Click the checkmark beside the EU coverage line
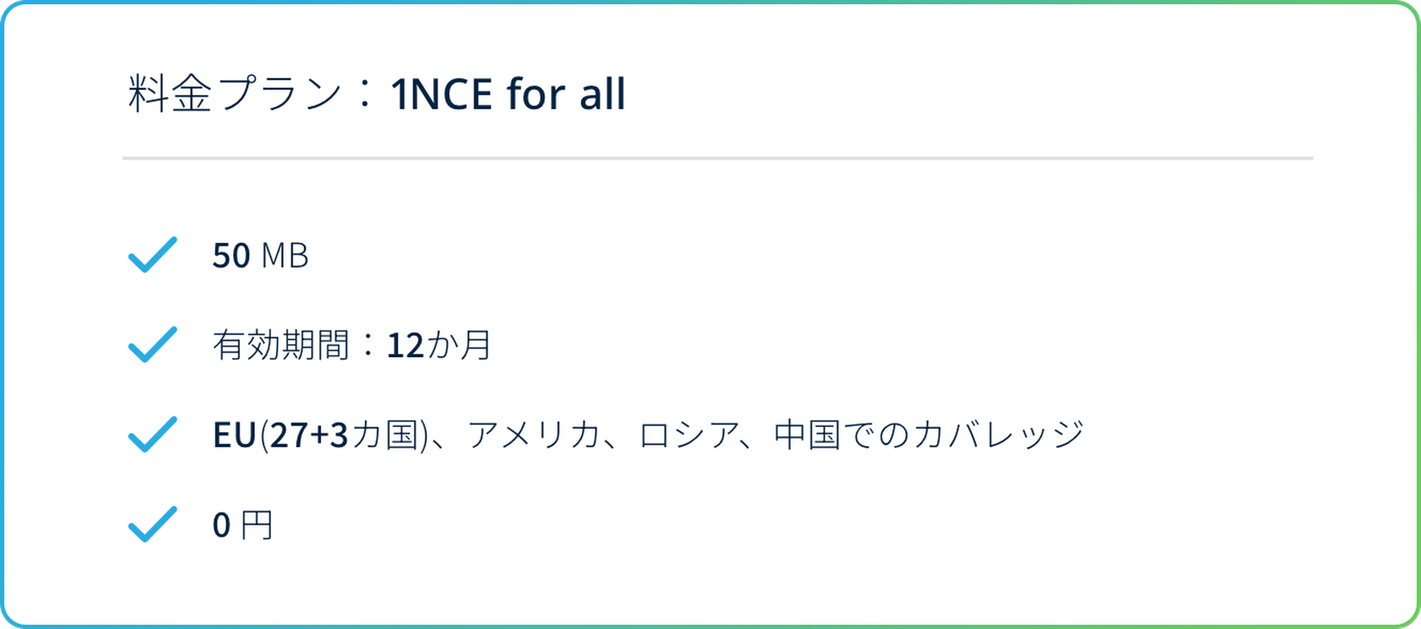Viewport: 1421px width, 629px height. pyautogui.click(x=152, y=434)
